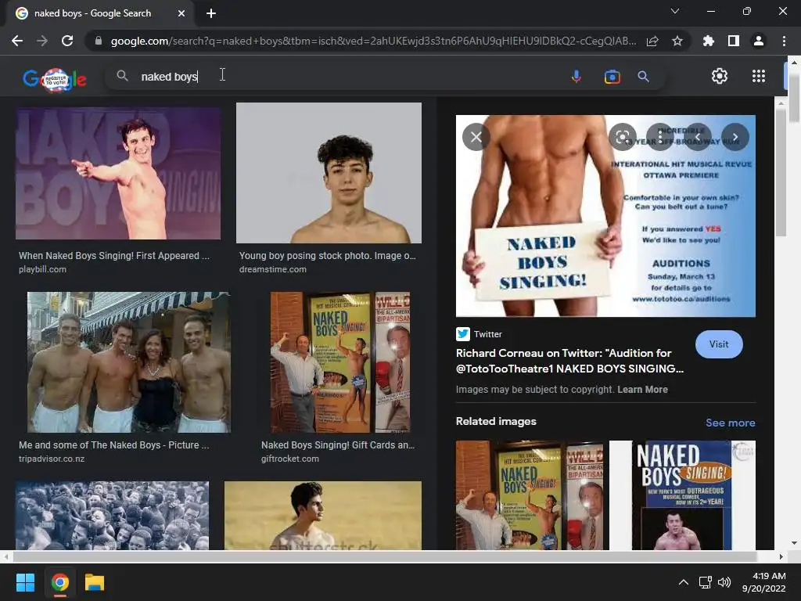This screenshot has height=601, width=801.
Task: Click the 'Young boy posing stock photo' caption
Action: tap(327, 256)
